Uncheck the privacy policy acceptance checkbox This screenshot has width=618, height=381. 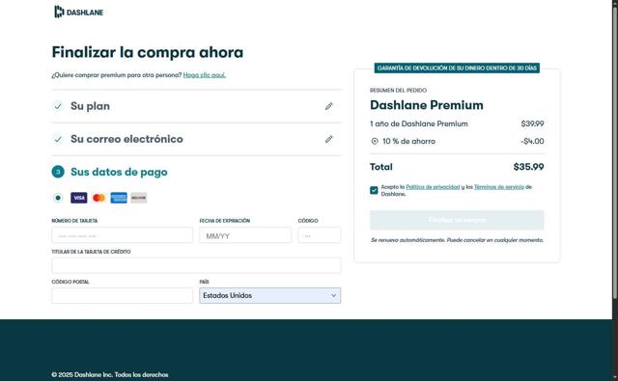pyautogui.click(x=374, y=191)
